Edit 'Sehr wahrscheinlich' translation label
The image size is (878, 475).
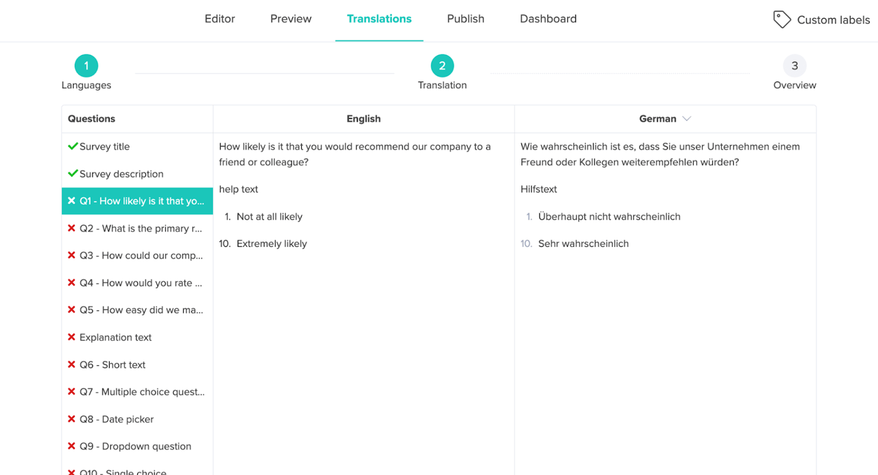pos(583,244)
